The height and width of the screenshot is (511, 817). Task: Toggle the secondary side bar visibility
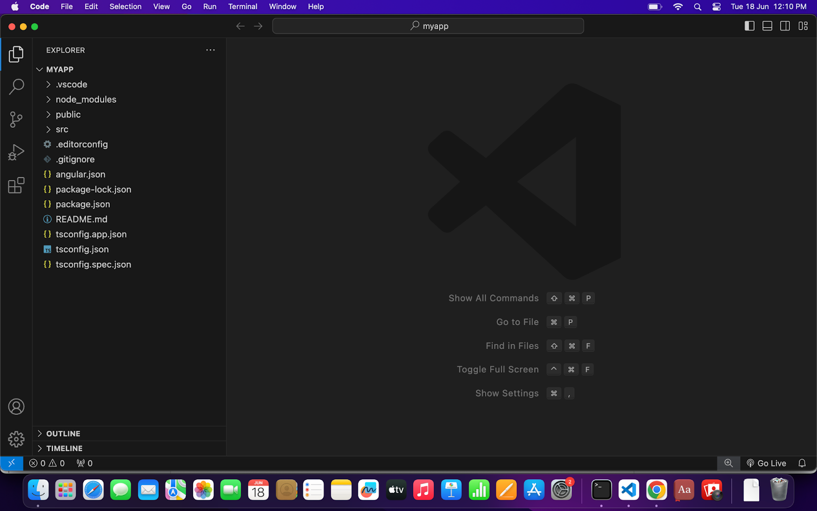(785, 26)
